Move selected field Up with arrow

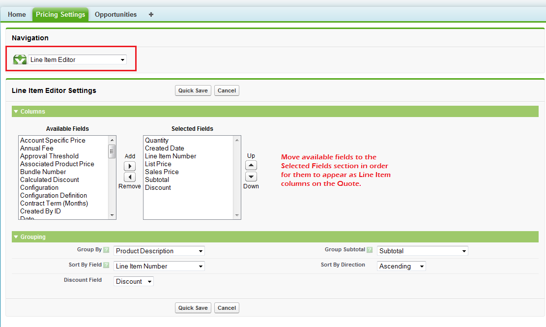tap(251, 165)
